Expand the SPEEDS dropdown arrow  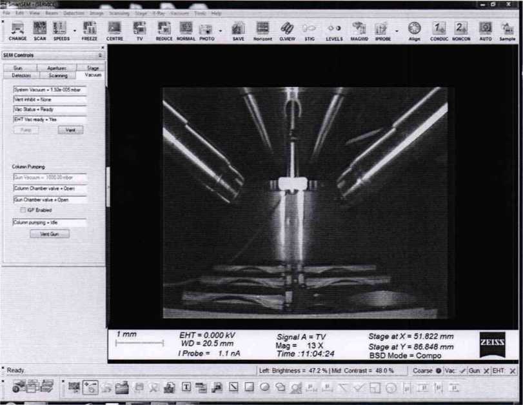pos(75,29)
